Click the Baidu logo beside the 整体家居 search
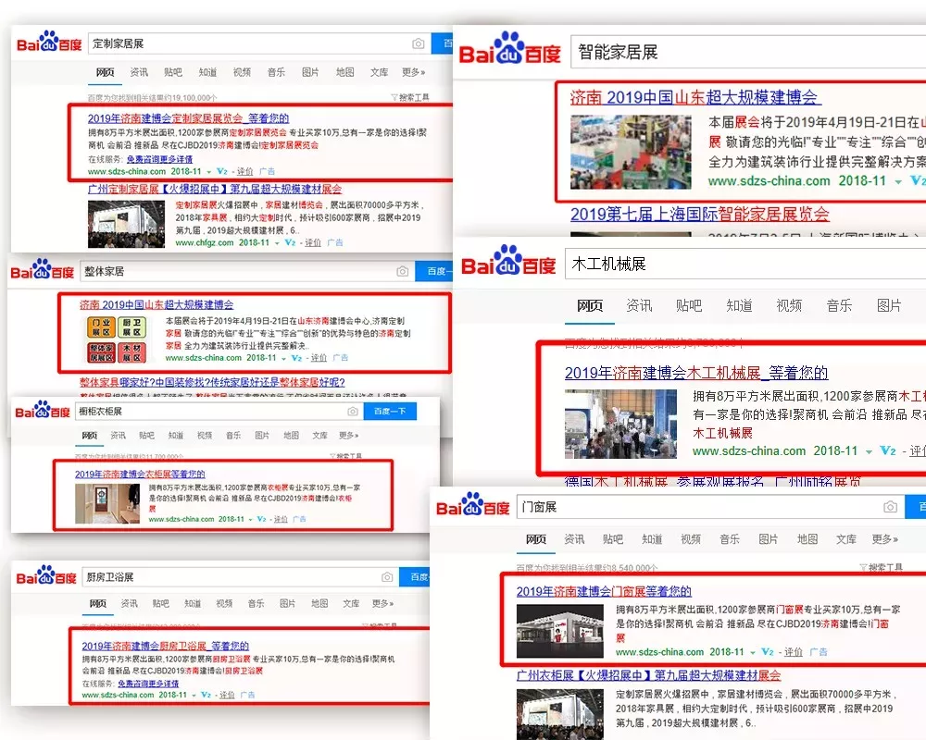 (42, 269)
